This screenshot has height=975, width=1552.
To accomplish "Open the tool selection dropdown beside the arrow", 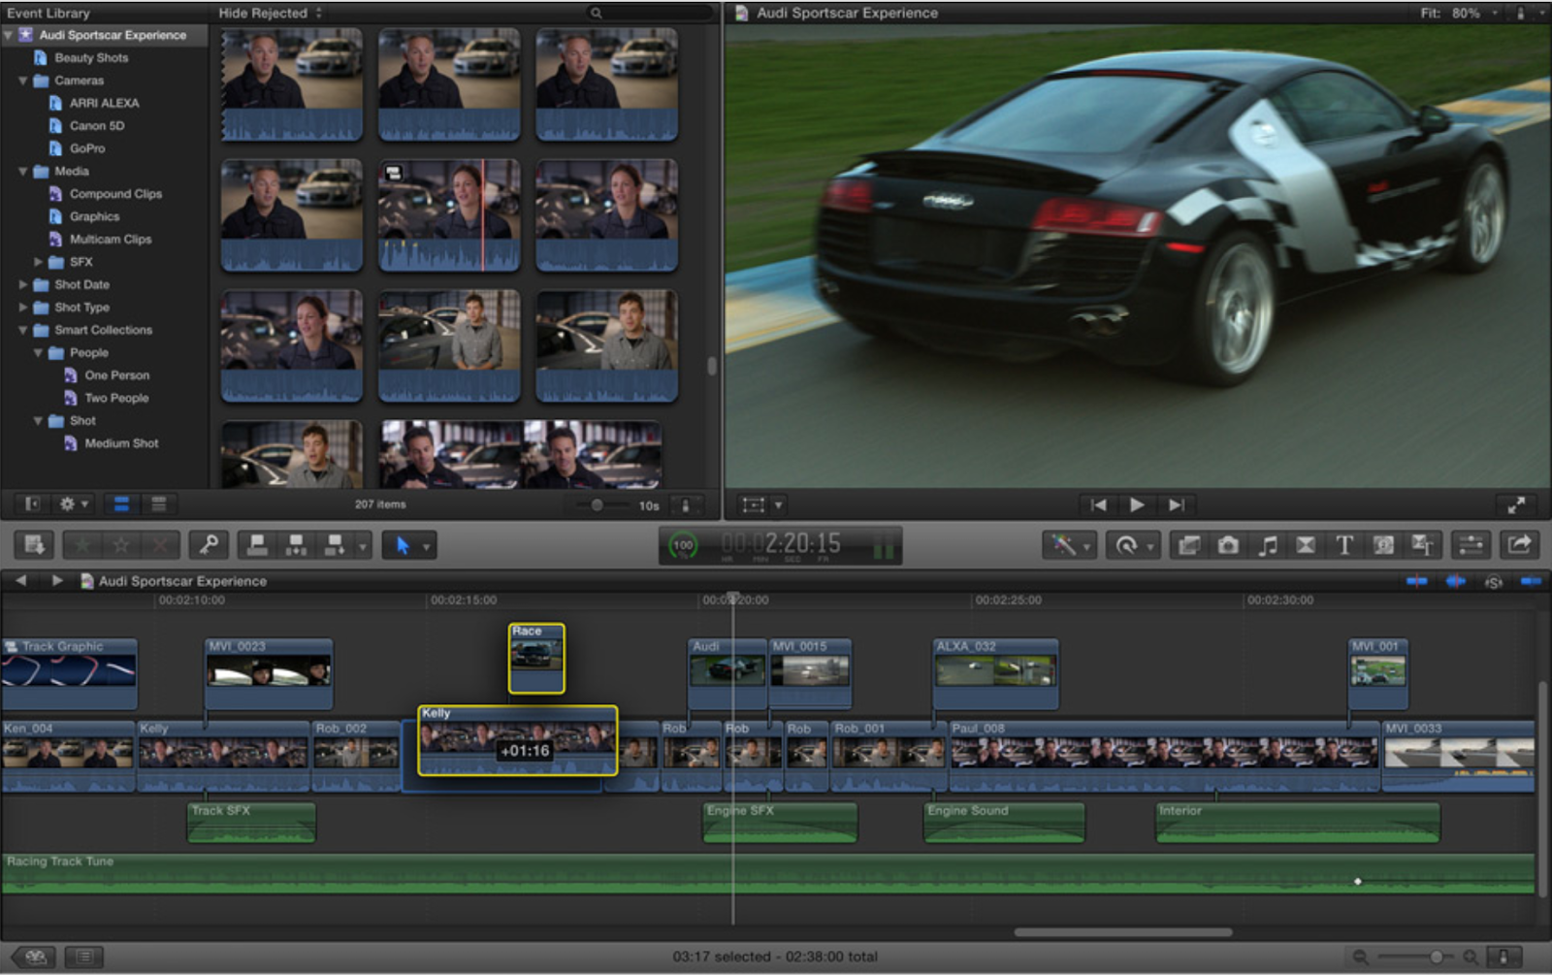I will pyautogui.click(x=425, y=544).
